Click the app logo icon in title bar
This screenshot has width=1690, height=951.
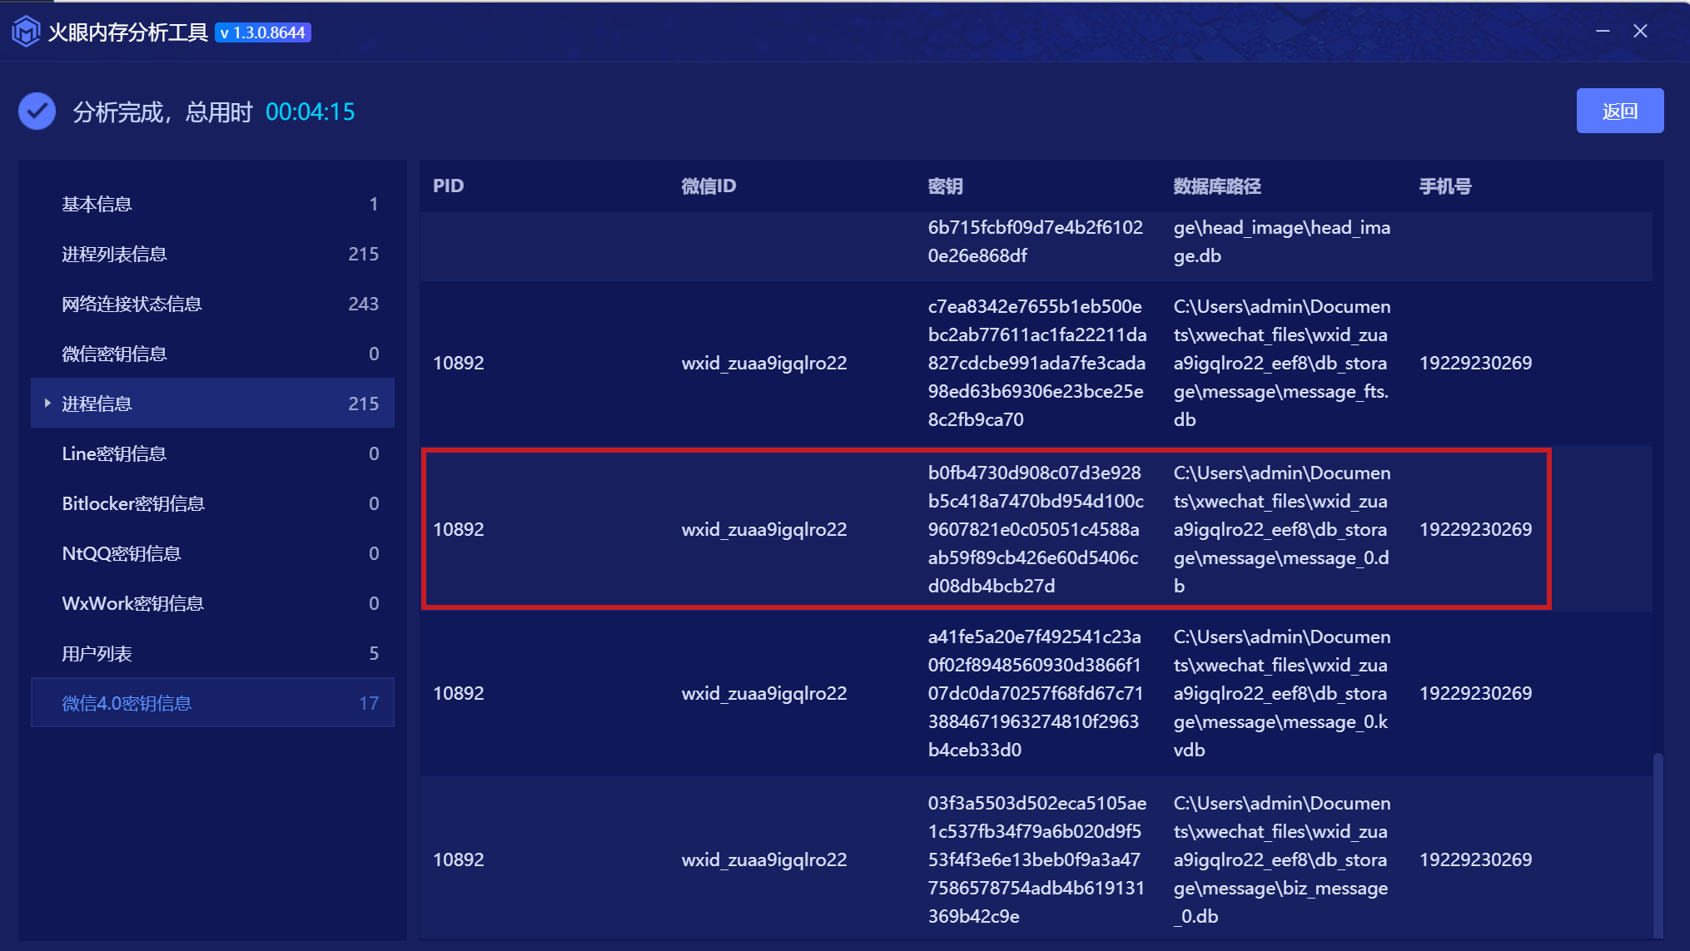coord(26,32)
